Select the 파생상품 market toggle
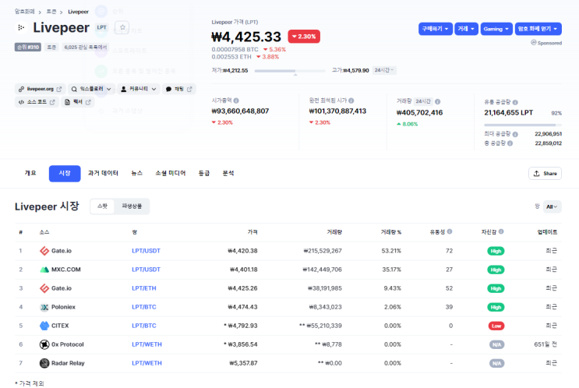This screenshot has width=579, height=388. click(x=132, y=206)
